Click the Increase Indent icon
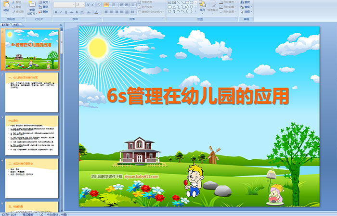The width and height of the screenshot is (337, 216). pos(127,4)
